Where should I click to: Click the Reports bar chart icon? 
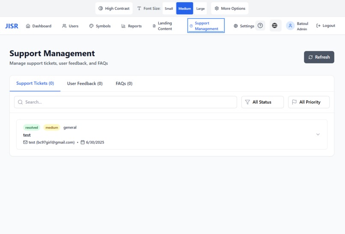(x=123, y=26)
